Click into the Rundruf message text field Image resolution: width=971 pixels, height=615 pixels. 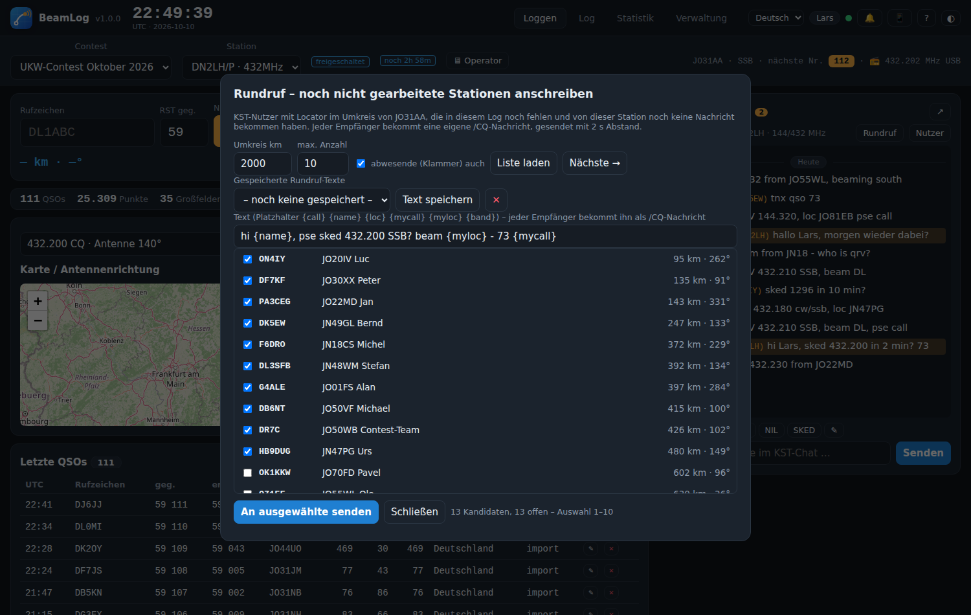click(x=485, y=236)
